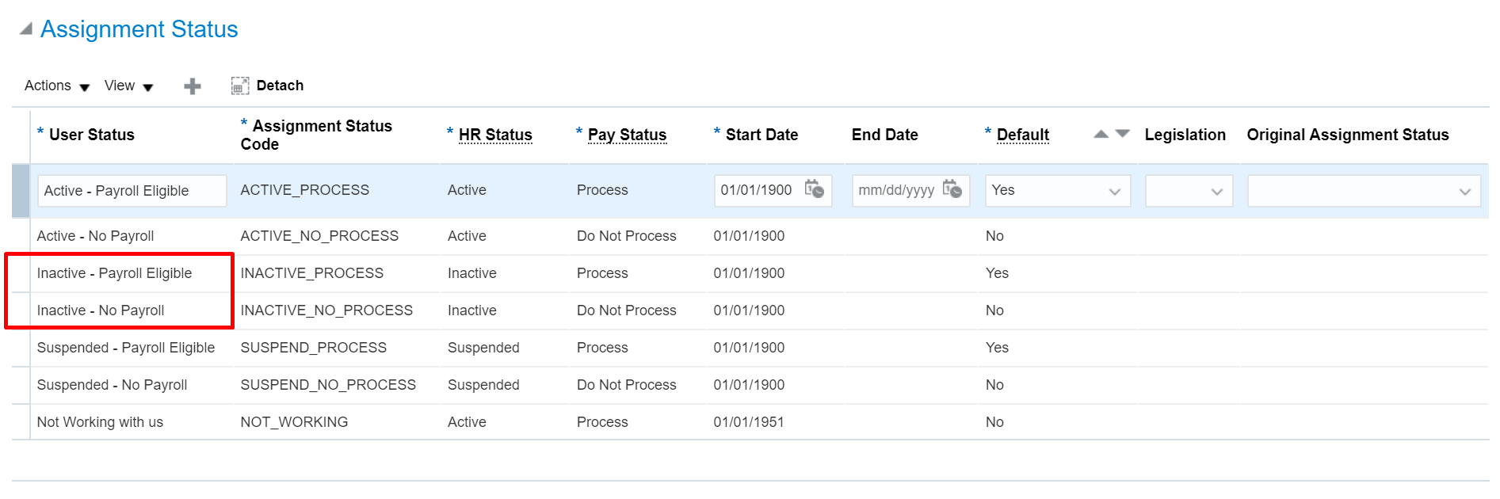Click the Legislation column header
The width and height of the screenshot is (1500, 499).
(x=1185, y=135)
